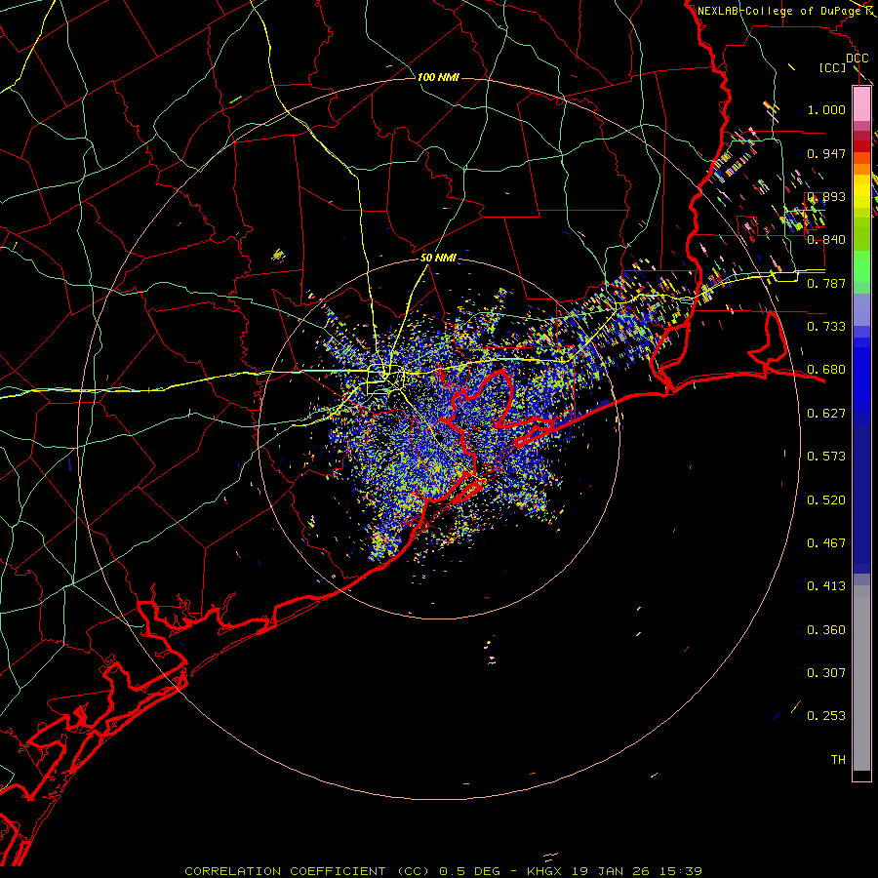Select the 0.573 scale value
The width and height of the screenshot is (878, 878).
tap(826, 457)
